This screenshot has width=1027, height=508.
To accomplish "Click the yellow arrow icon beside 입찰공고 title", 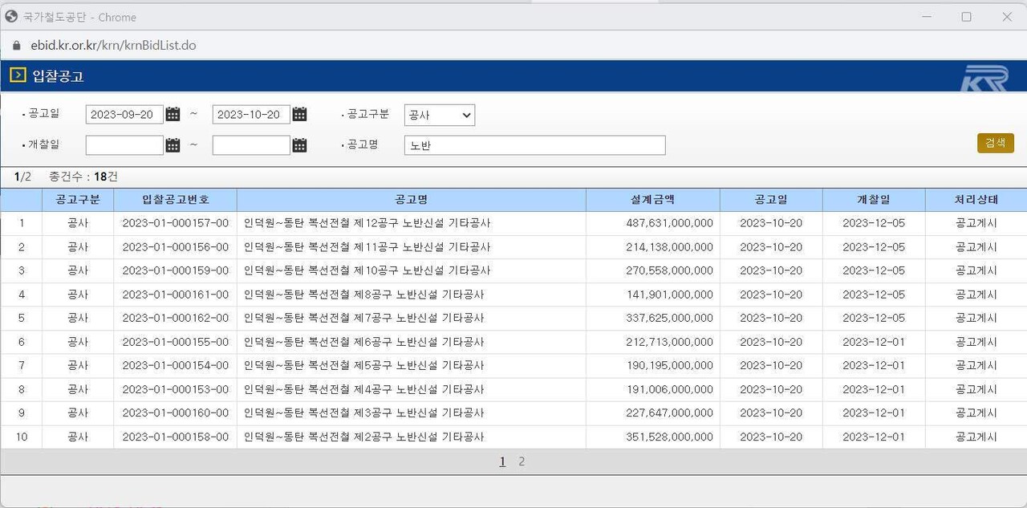I will click(16, 75).
